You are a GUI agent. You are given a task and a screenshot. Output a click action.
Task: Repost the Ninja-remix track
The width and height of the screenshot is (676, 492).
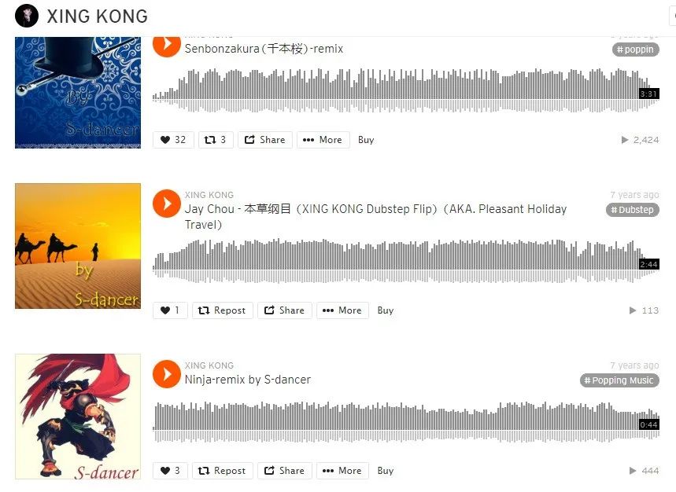pos(223,471)
